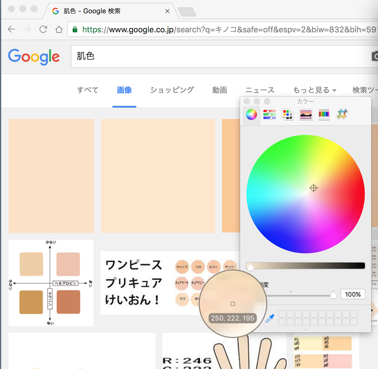Switch to the image palettes tab
Viewport: 378px width, 369px height.
pos(306,114)
